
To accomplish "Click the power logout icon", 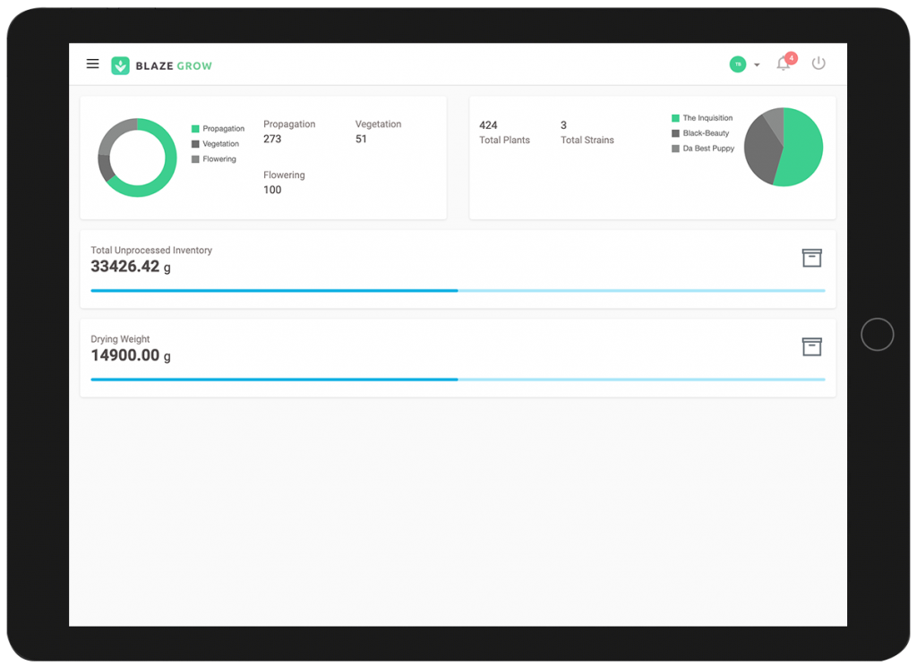I will [818, 64].
